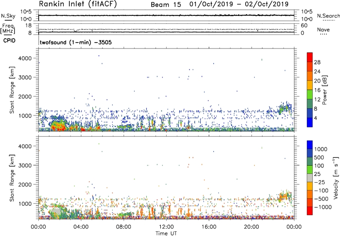Click the "Velocity [m s⁻¹]" colorbar title
The width and height of the screenshot is (340, 236).
pos(336,178)
